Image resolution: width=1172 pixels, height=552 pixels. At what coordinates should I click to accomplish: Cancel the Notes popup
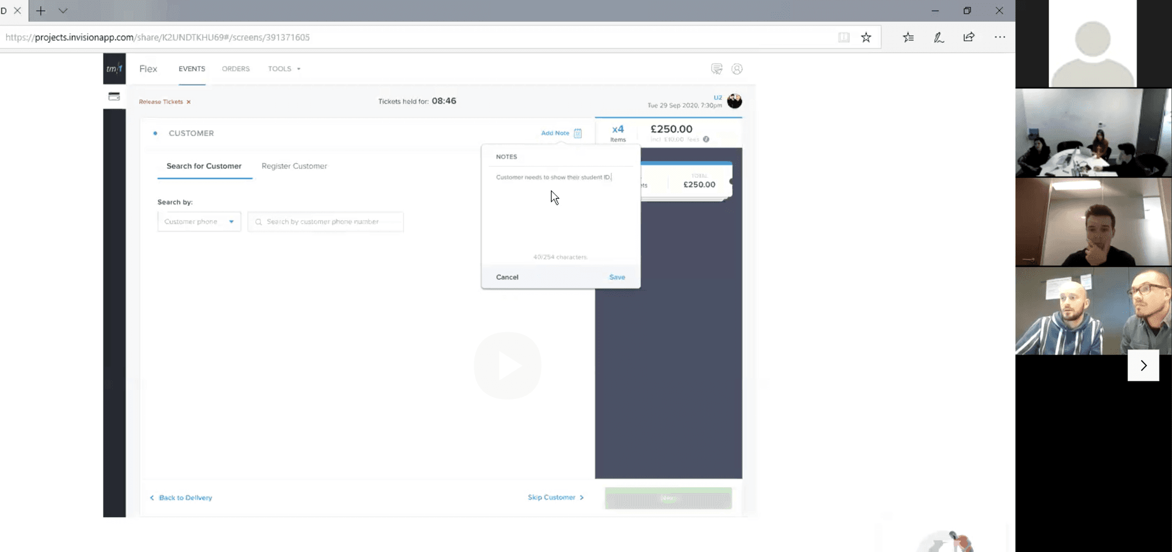[507, 277]
